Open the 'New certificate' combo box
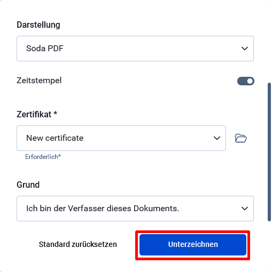272x272 pixels. pos(121,138)
